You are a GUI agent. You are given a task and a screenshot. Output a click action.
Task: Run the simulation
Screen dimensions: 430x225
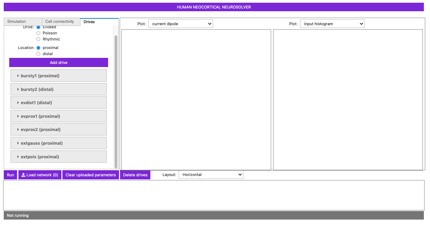11,175
